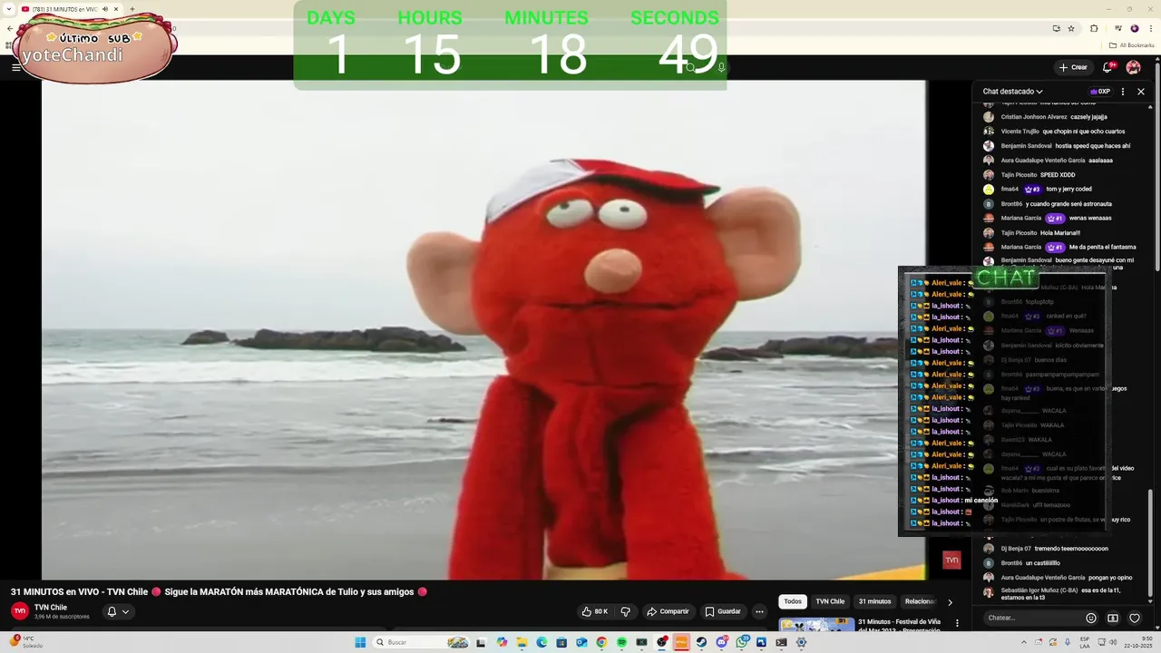Open Chrome profile avatar
The image size is (1161, 653).
click(x=1135, y=28)
